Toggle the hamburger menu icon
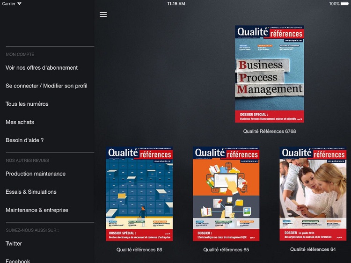The width and height of the screenshot is (351, 263). coord(103,15)
